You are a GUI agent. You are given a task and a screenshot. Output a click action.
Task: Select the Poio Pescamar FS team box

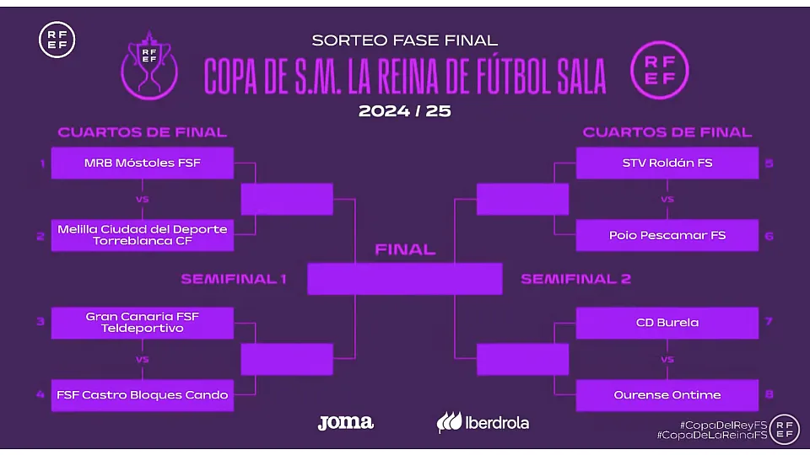(667, 235)
